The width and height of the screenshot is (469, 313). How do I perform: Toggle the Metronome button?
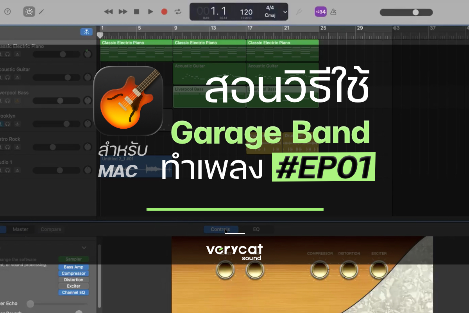click(x=333, y=12)
